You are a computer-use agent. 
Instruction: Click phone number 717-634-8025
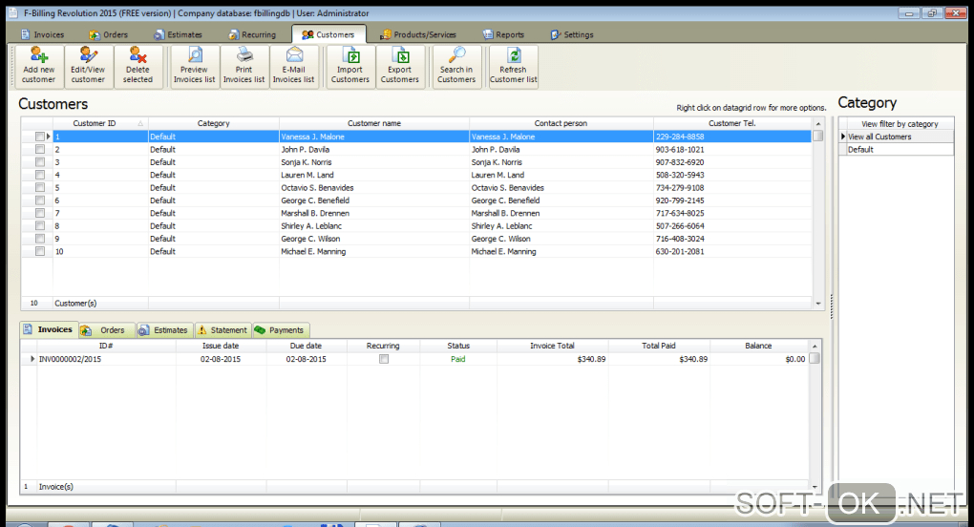(680, 213)
